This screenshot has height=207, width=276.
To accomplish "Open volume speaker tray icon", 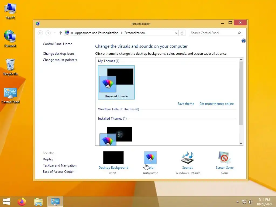I will [x=250, y=202].
